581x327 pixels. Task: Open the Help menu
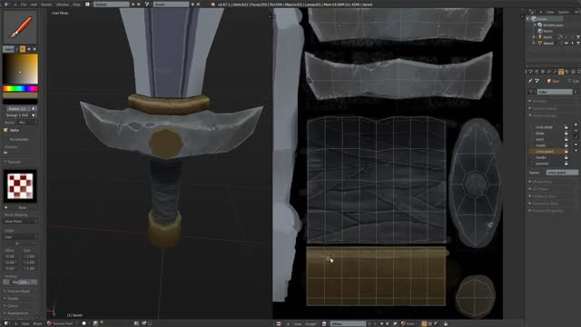coord(76,5)
